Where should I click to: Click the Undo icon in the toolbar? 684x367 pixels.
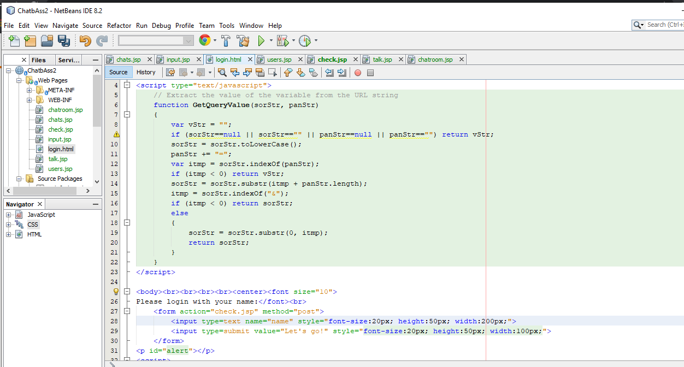[x=86, y=40]
